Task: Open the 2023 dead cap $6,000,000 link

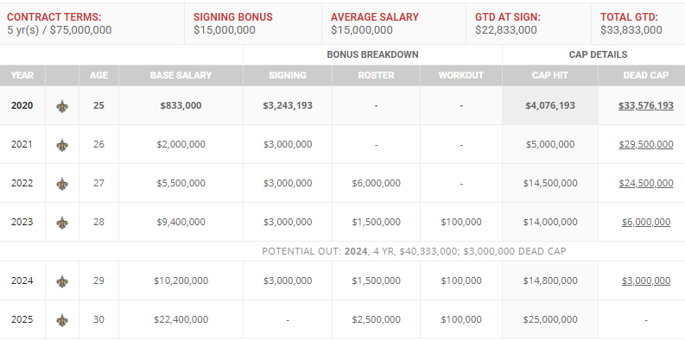Action: pos(645,222)
